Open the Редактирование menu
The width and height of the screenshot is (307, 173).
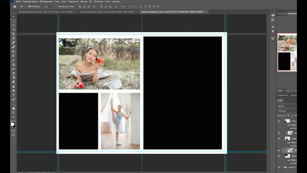pyautogui.click(x=30, y=1)
